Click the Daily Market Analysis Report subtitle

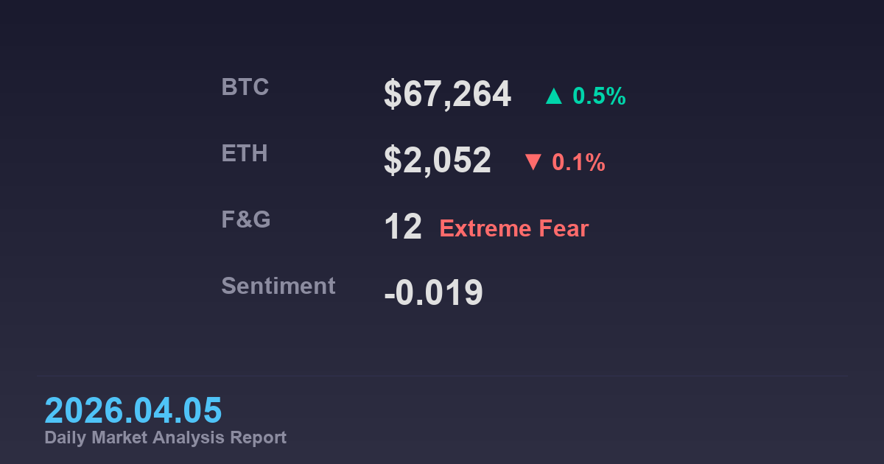pos(165,437)
